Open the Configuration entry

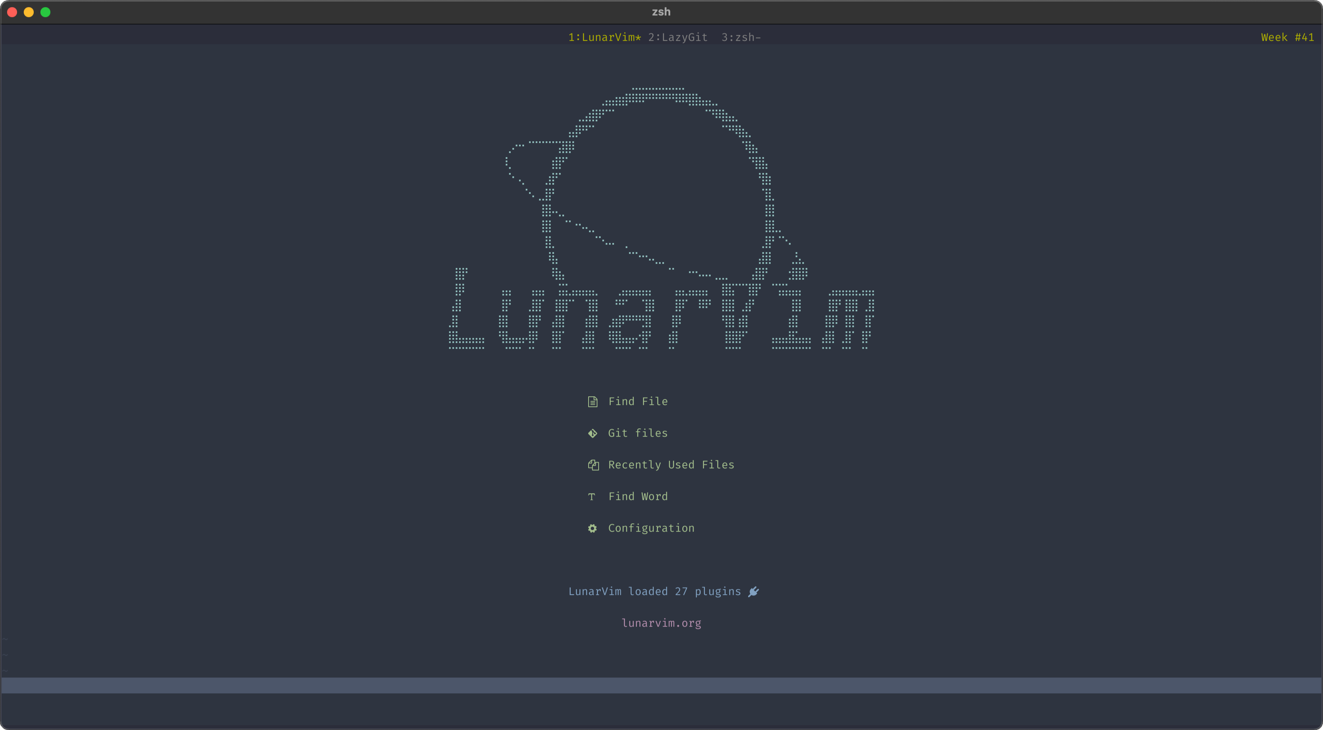click(651, 529)
